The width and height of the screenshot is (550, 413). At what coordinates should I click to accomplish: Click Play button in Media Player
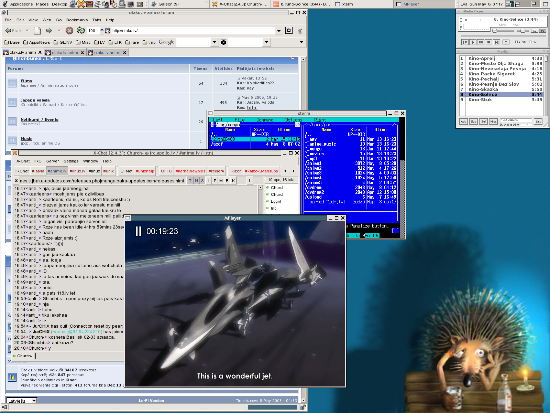tap(473, 42)
